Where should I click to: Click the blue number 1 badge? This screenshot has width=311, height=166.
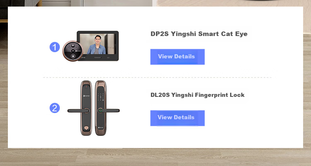(x=55, y=47)
